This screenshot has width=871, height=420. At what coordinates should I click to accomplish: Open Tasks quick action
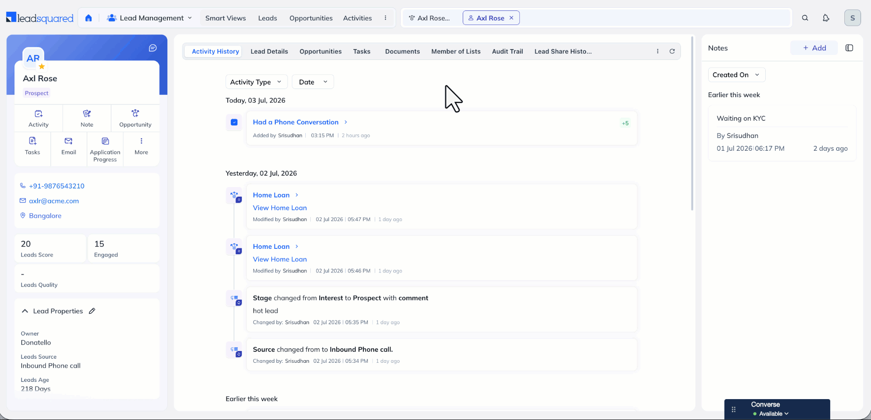(x=32, y=146)
